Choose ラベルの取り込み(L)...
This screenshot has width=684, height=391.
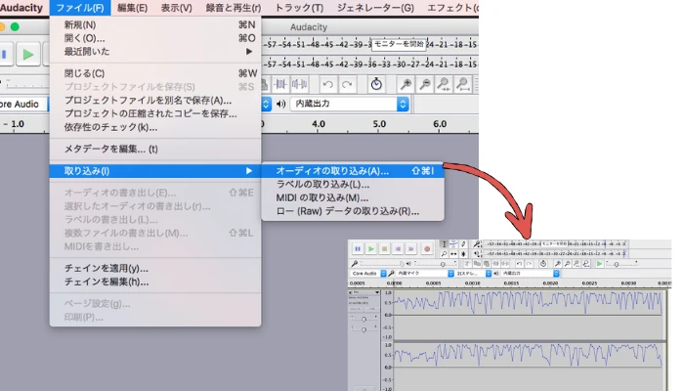(353, 184)
